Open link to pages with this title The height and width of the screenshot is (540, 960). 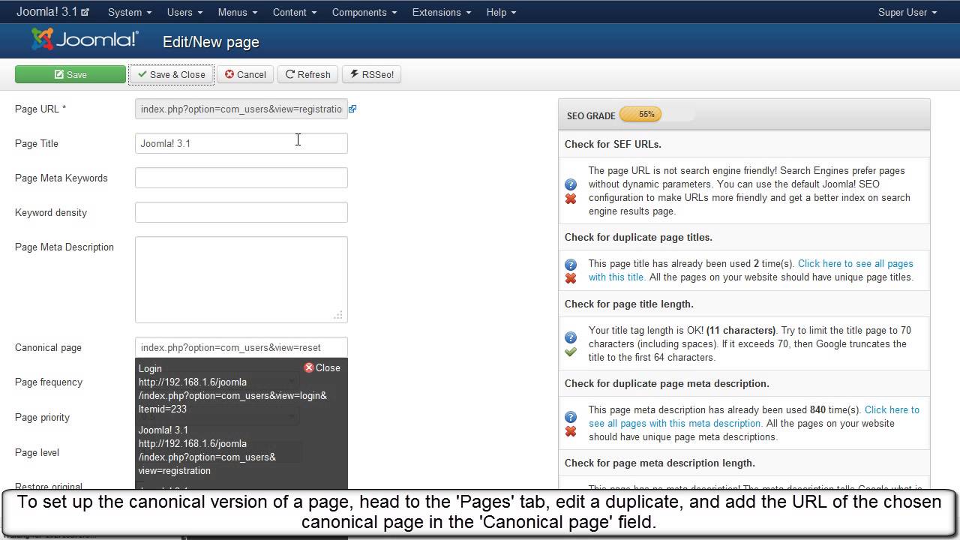tap(751, 270)
